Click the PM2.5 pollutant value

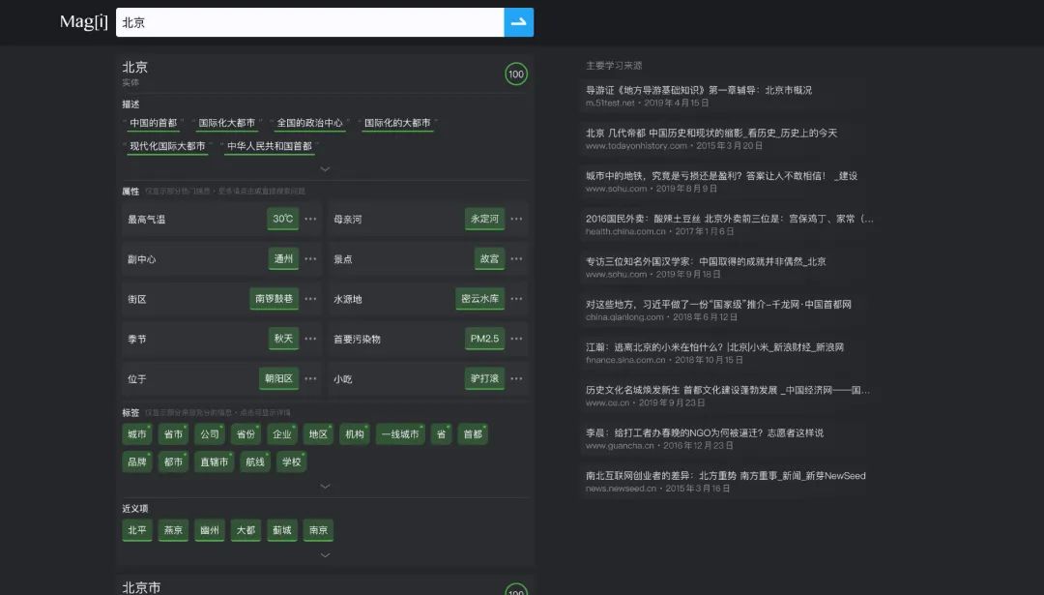click(x=485, y=338)
